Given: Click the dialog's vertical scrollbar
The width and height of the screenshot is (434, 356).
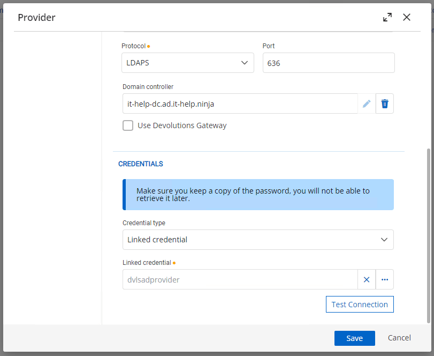Looking at the screenshot, I should click(x=429, y=236).
